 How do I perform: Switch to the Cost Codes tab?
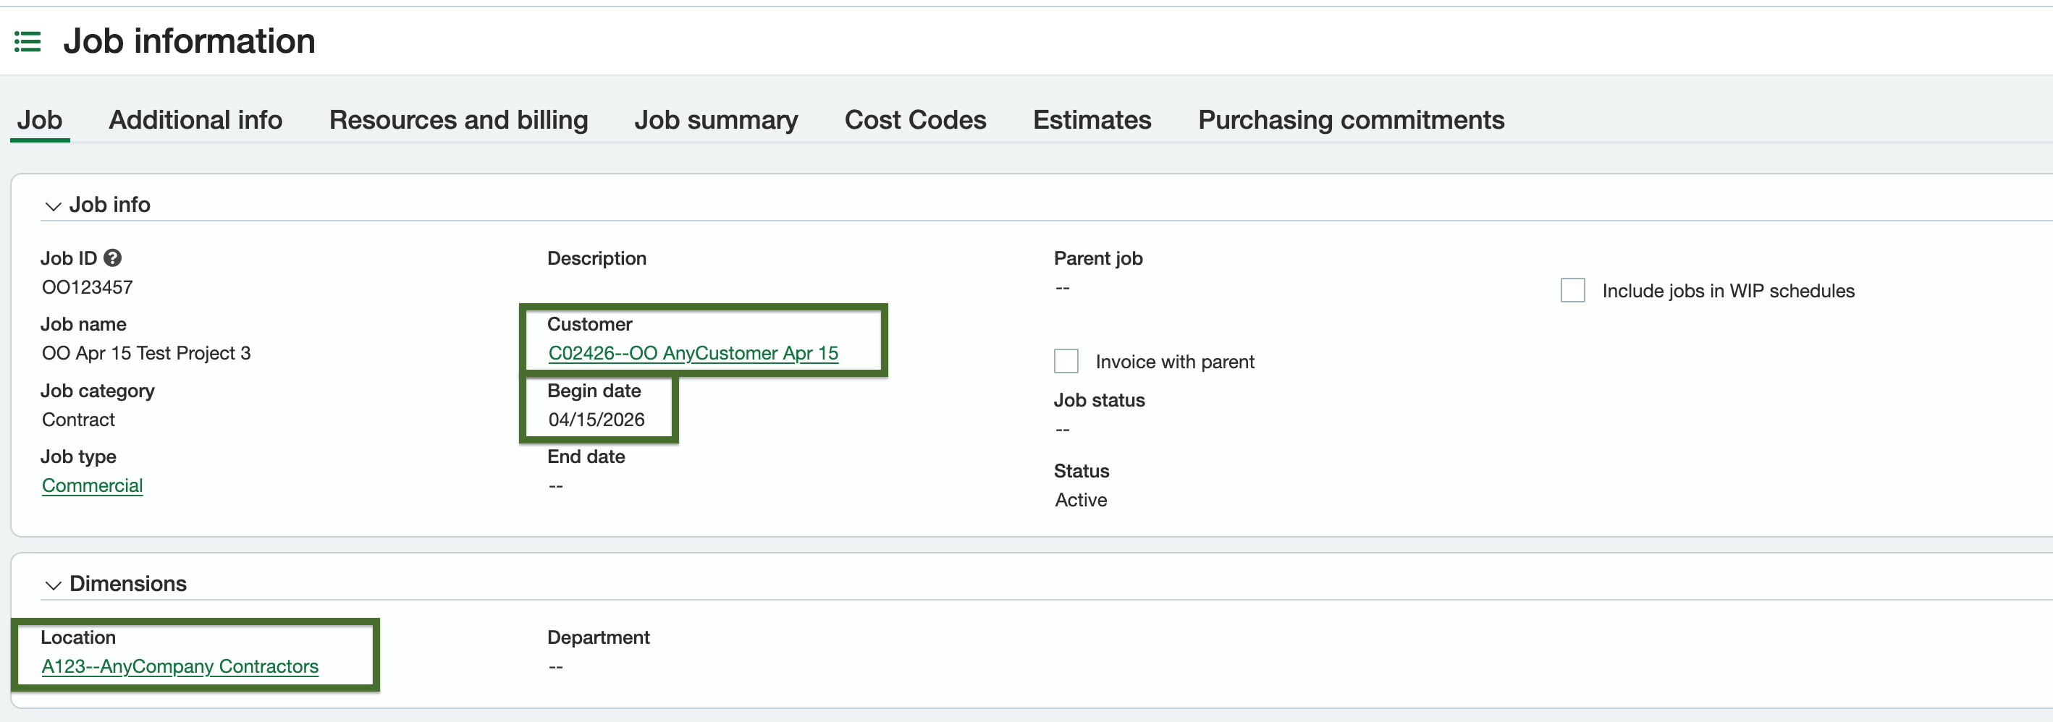tap(915, 120)
